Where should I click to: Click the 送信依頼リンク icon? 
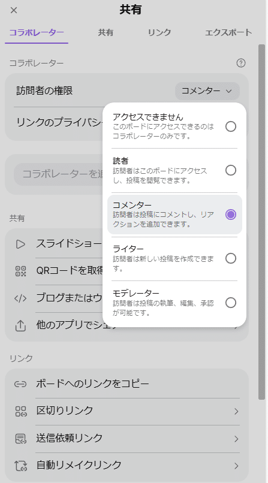pos(20,438)
